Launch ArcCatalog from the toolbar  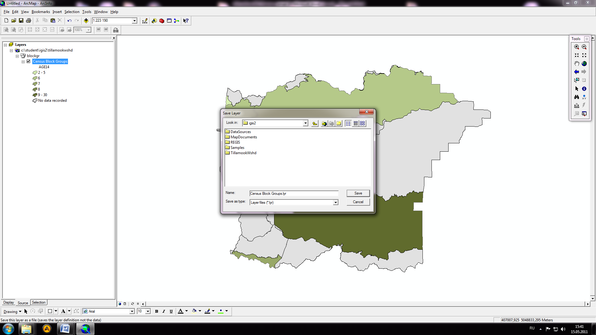(154, 21)
